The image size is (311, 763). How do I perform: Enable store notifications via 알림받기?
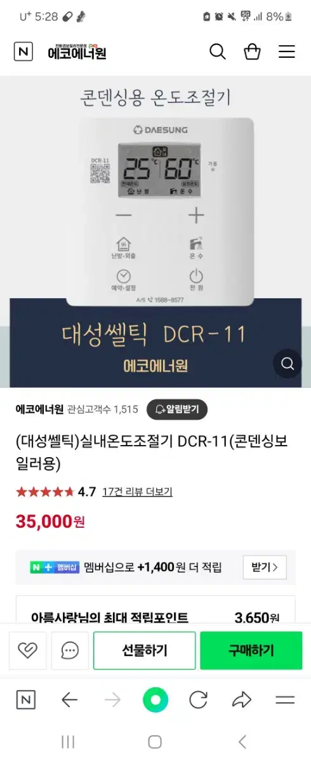coord(177,409)
